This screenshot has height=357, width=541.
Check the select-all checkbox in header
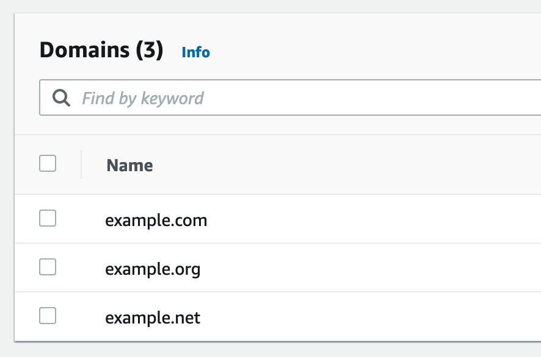(47, 163)
